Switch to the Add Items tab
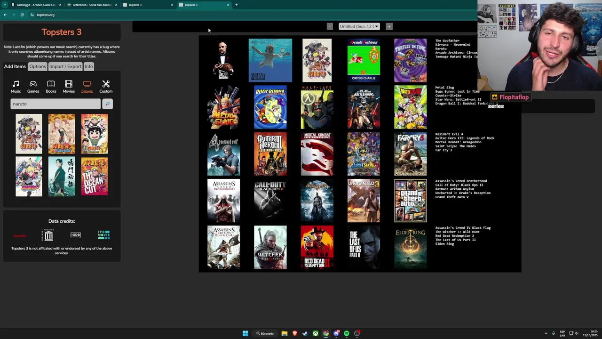 coord(15,66)
